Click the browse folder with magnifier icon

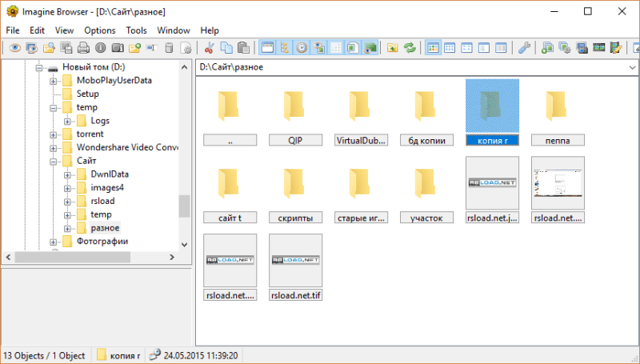pyautogui.click(x=49, y=48)
